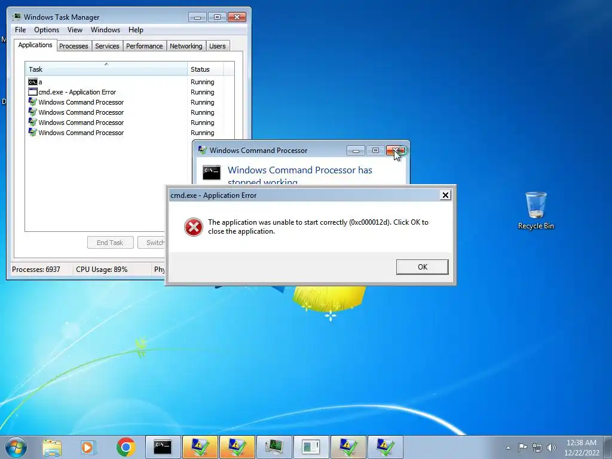Open the File menu in Task Manager

(x=20, y=30)
